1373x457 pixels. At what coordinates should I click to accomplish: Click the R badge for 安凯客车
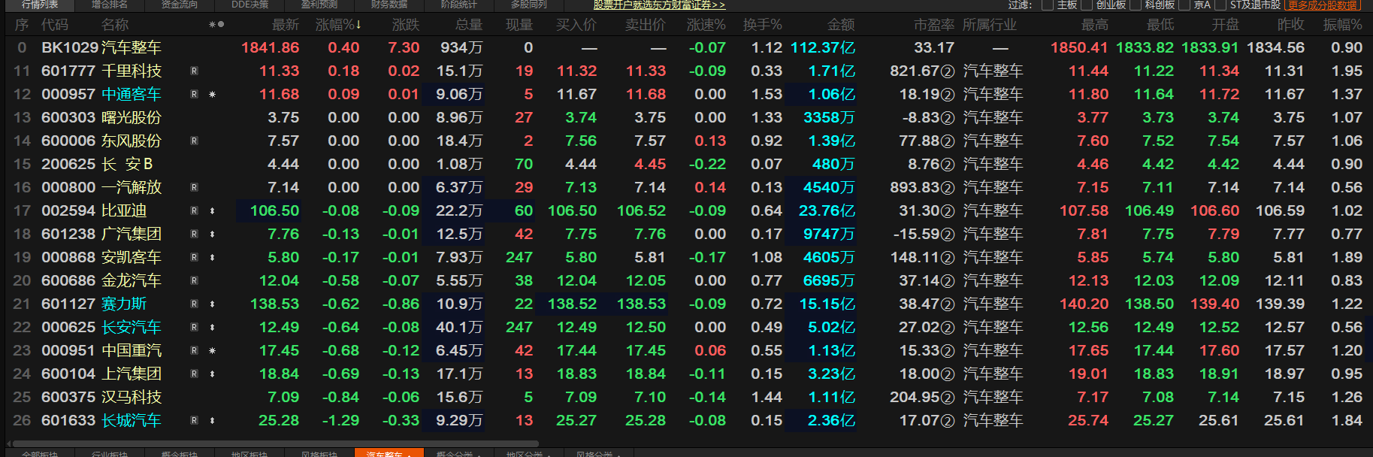click(x=194, y=258)
